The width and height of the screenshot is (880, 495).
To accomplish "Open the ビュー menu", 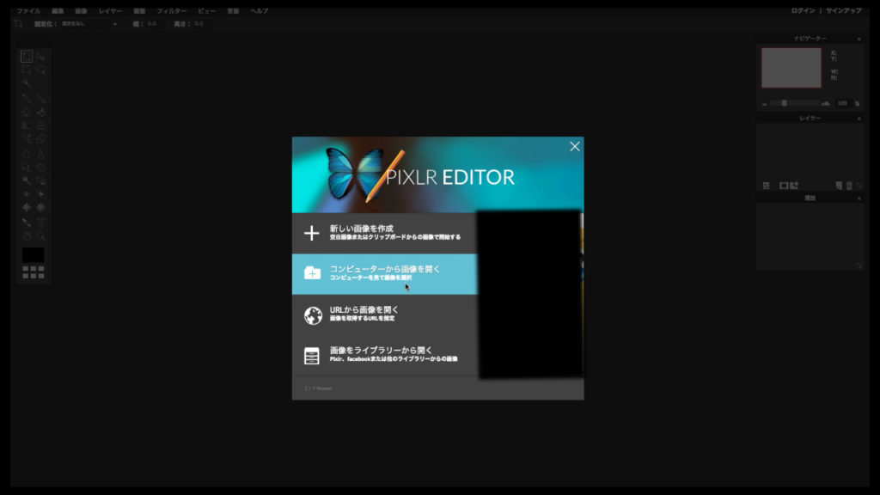I will pos(206,10).
